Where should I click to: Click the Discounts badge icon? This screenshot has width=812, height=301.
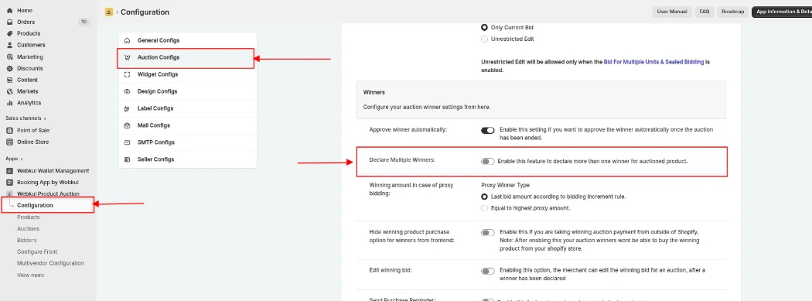pos(9,68)
